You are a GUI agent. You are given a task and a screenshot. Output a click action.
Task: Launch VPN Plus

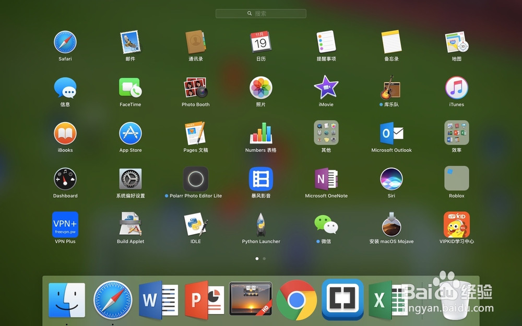65,224
